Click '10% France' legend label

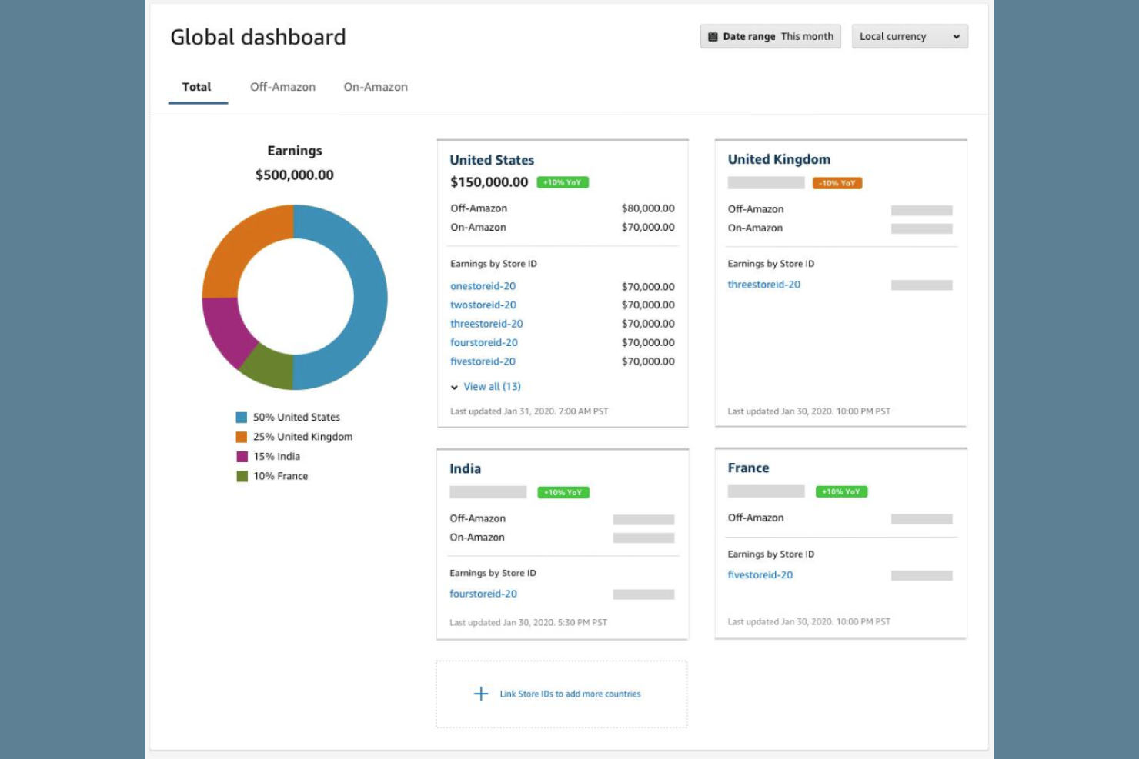(280, 476)
